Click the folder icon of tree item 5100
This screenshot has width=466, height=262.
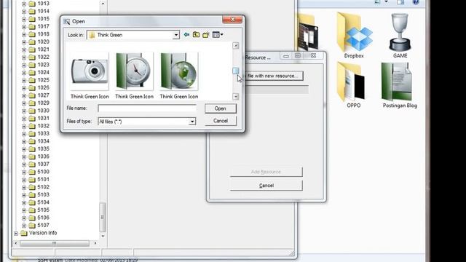tap(32, 172)
